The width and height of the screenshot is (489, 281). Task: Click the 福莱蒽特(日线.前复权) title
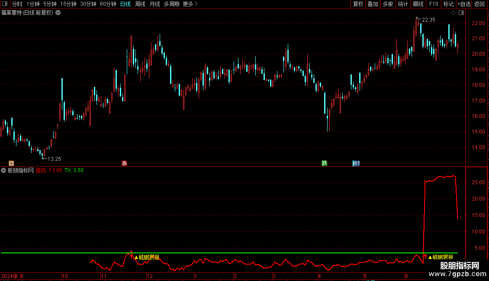tap(27, 13)
